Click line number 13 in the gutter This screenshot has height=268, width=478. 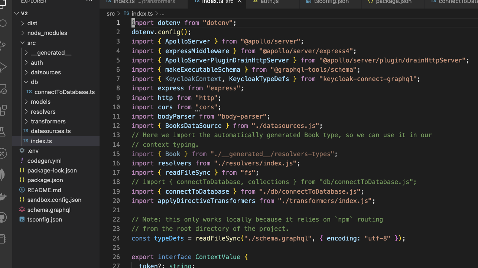116,135
